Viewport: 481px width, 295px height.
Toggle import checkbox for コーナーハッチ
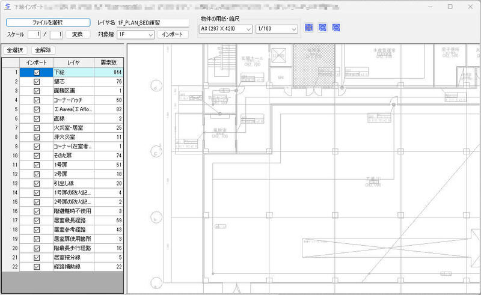point(37,100)
